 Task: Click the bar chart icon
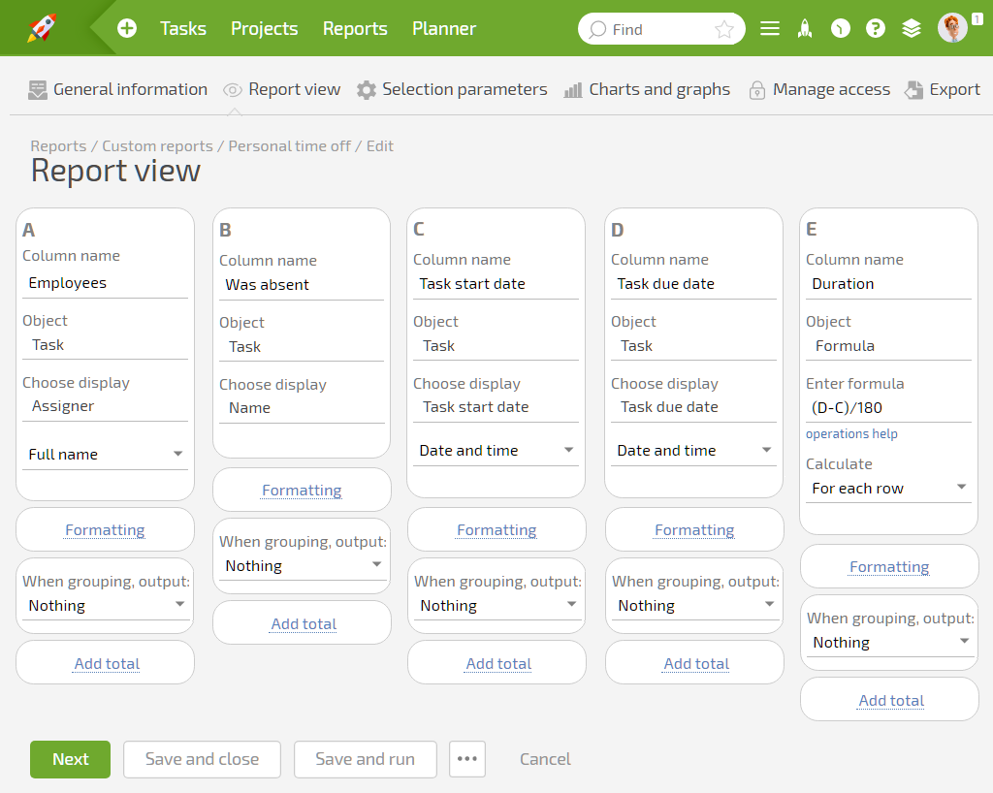(x=573, y=90)
